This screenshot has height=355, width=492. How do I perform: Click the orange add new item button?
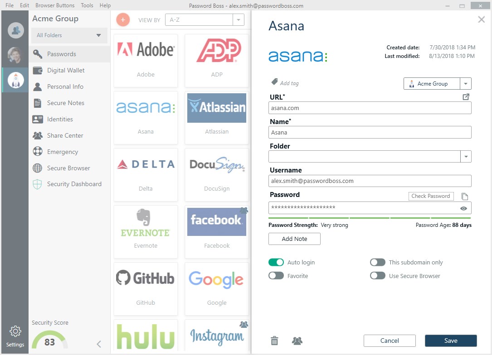[123, 20]
